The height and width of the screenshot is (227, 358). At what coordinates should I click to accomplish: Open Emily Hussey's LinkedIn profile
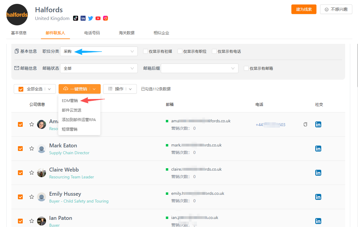[318, 197]
